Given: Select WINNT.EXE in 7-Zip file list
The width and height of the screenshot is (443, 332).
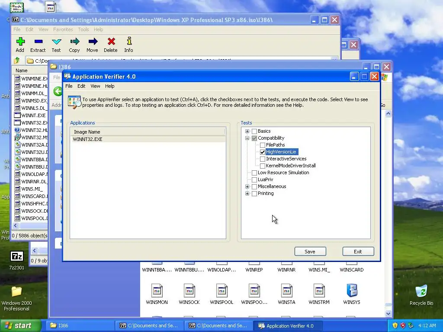Looking at the screenshot, I should pos(30,115).
